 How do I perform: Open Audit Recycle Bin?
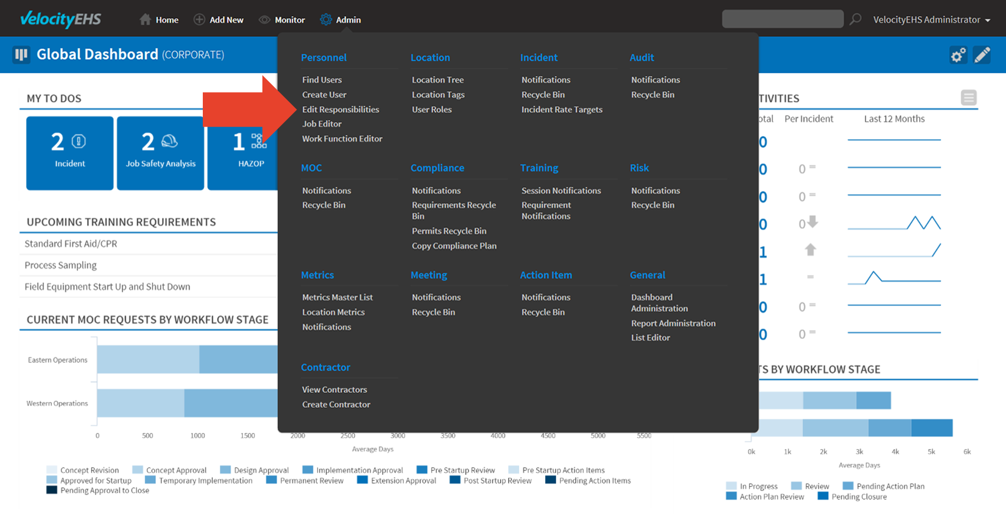(652, 95)
